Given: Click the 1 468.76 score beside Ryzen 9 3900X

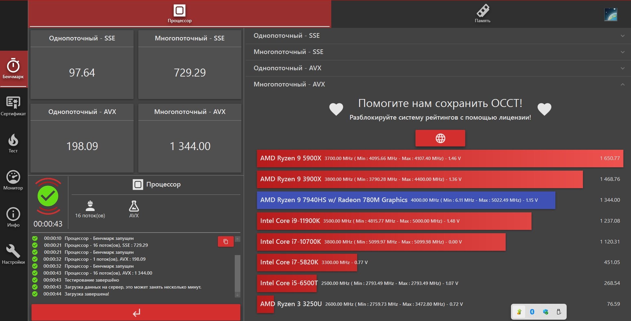Looking at the screenshot, I should (610, 179).
